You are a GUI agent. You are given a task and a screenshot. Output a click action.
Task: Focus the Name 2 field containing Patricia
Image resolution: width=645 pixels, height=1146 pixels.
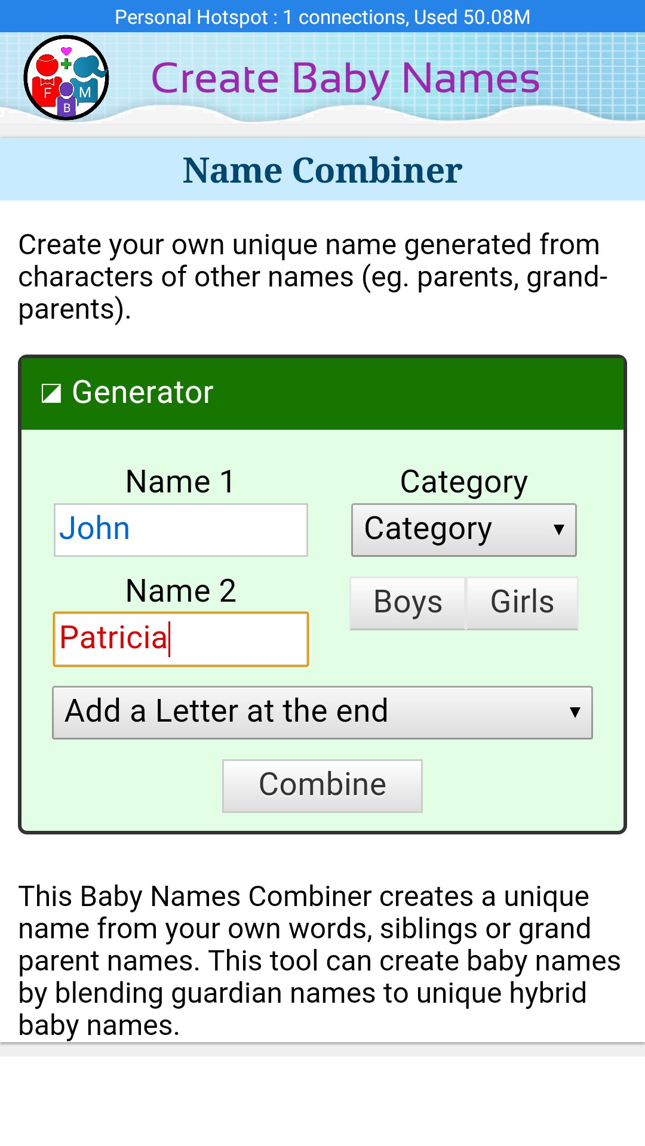click(181, 639)
